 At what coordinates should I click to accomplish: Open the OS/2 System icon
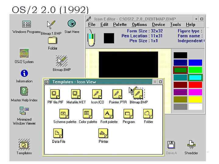24,53
